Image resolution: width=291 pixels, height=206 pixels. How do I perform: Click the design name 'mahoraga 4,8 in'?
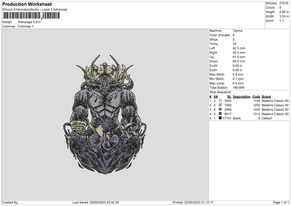coord(29,22)
